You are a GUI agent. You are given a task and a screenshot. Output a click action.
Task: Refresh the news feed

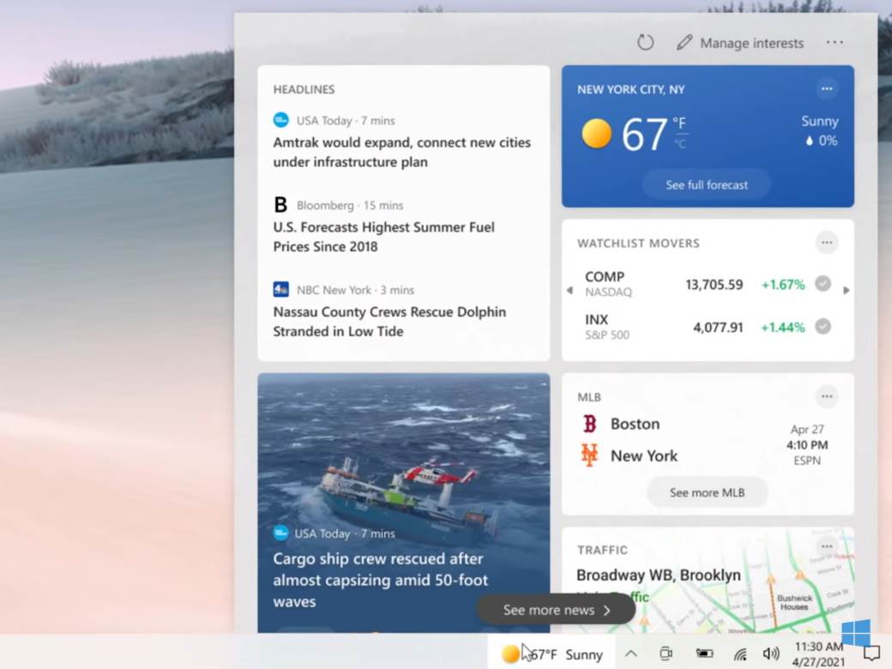tap(644, 42)
